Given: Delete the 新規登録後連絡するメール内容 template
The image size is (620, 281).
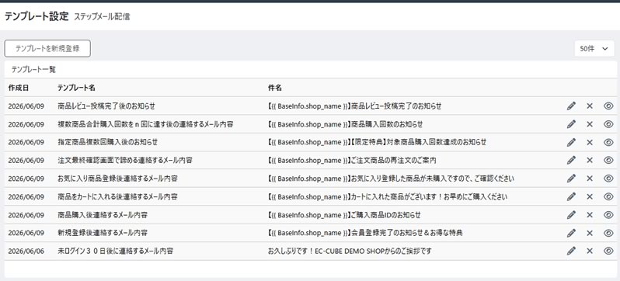Looking at the screenshot, I should point(590,233).
